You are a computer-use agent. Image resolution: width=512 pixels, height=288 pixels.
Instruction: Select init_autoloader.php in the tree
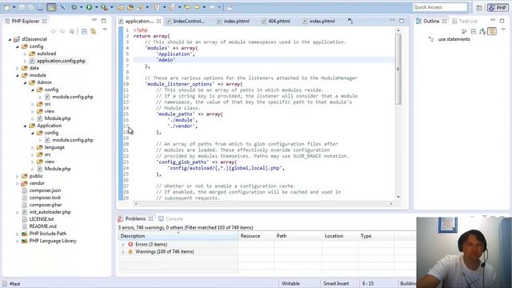pyautogui.click(x=50, y=212)
